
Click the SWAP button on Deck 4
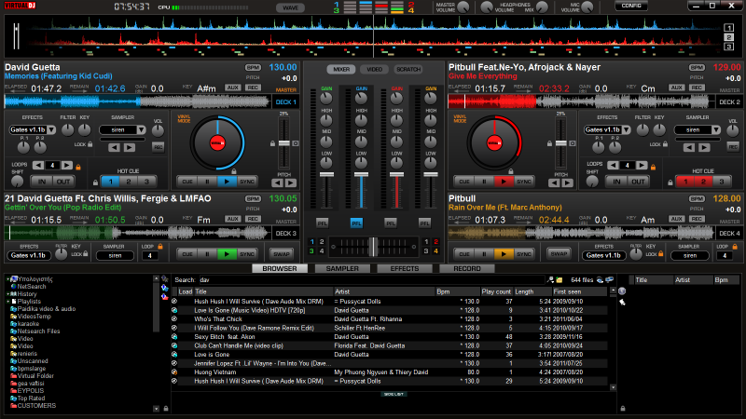click(x=559, y=253)
